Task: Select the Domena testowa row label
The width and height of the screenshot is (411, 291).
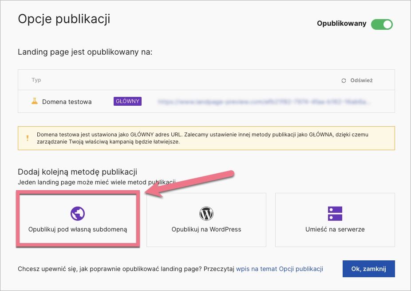Action: (67, 102)
